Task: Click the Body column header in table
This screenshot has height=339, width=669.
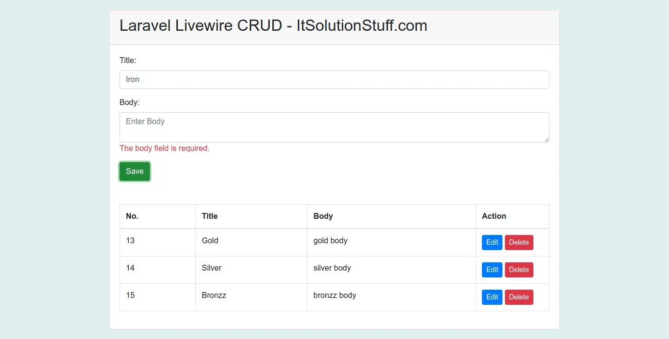Action: [323, 216]
